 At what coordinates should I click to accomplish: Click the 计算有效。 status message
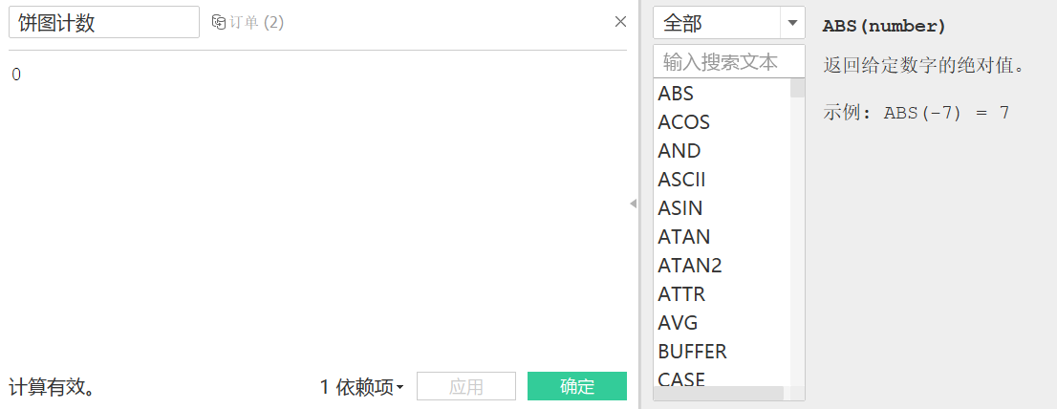[x=52, y=387]
